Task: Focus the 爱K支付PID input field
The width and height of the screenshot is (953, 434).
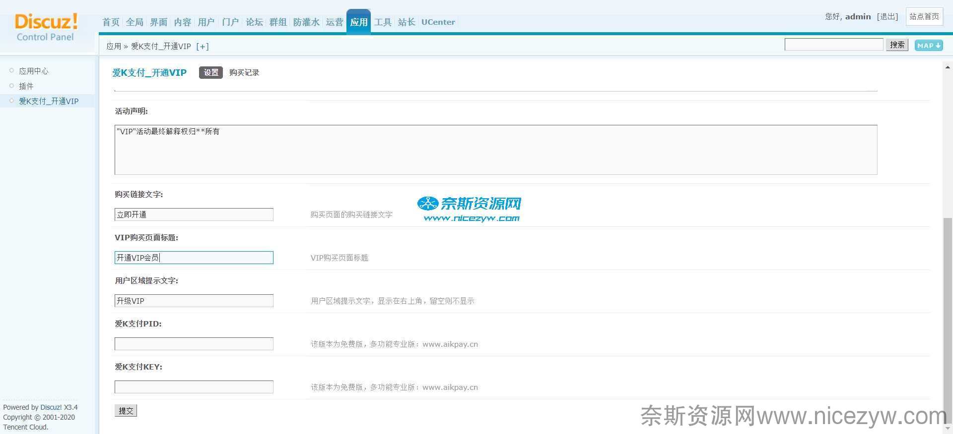Action: pyautogui.click(x=194, y=344)
